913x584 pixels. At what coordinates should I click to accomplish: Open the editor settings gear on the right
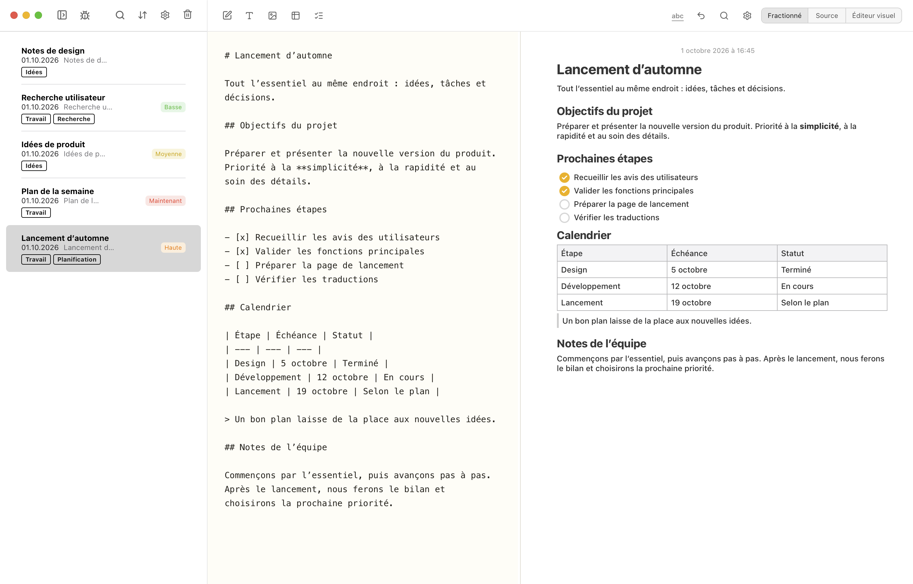tap(747, 16)
